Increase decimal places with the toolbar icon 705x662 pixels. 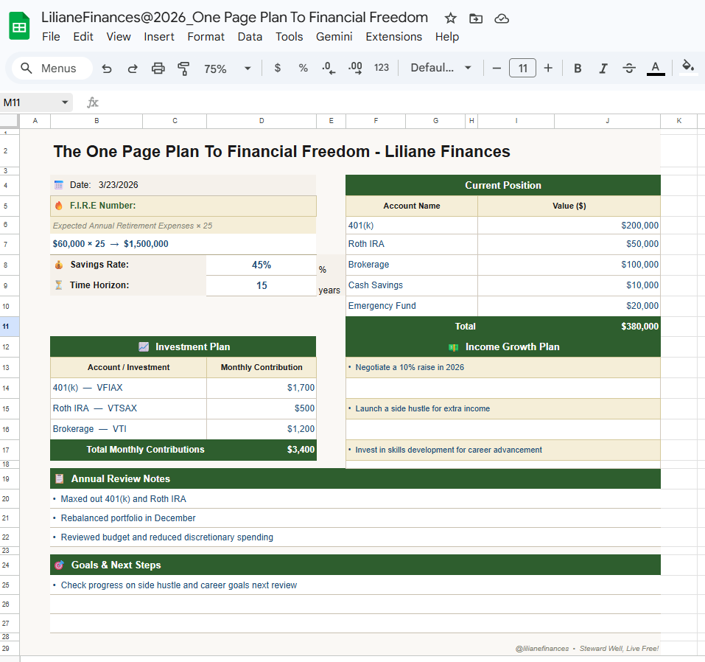(x=354, y=68)
